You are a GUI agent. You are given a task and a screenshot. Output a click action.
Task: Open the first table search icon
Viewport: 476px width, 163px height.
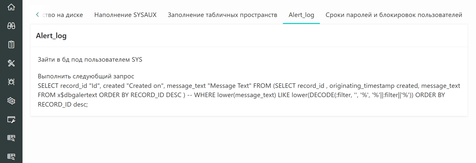11,138
